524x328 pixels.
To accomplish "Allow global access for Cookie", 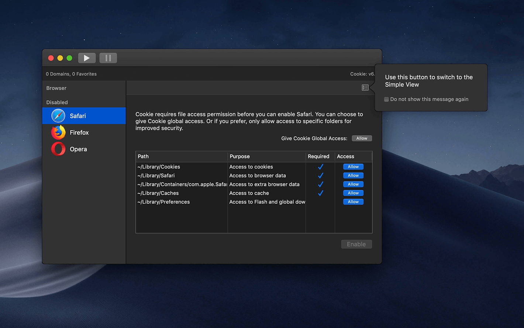I will pyautogui.click(x=362, y=139).
